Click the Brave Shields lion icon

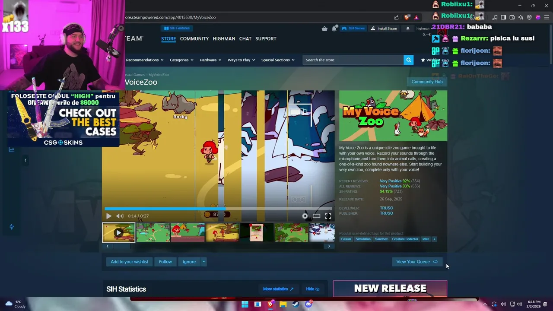pos(407,17)
